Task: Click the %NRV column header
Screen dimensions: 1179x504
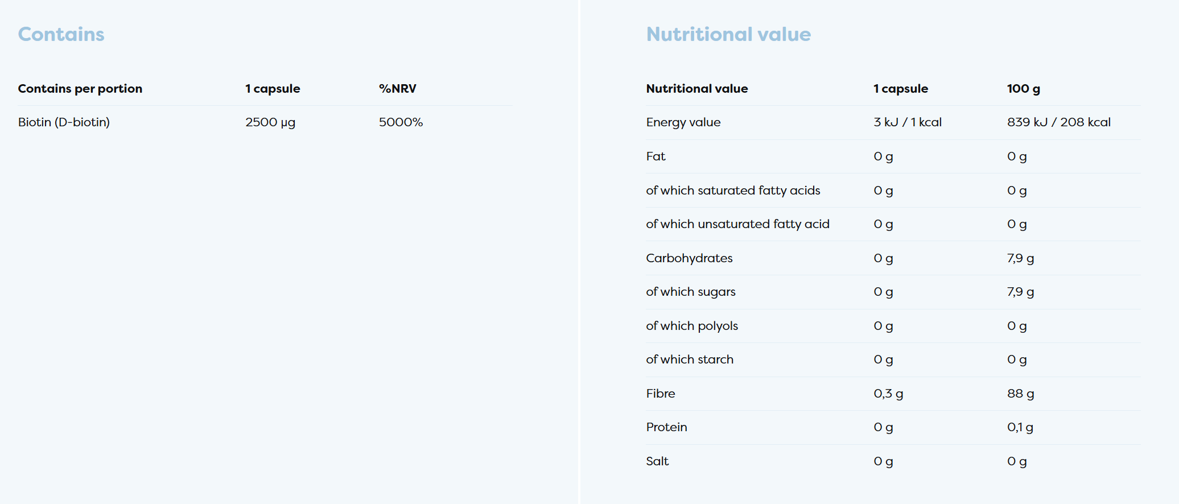Action: [x=398, y=89]
